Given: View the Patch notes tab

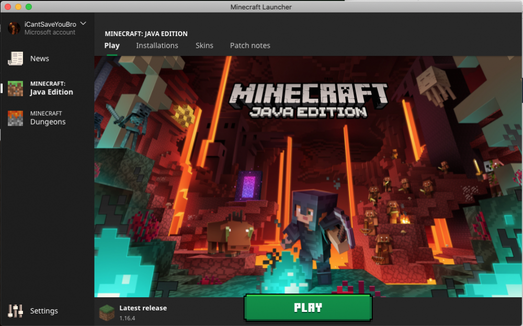Looking at the screenshot, I should tap(250, 46).
